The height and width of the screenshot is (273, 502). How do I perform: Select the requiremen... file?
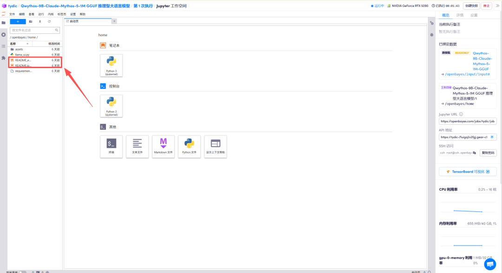coord(35,71)
